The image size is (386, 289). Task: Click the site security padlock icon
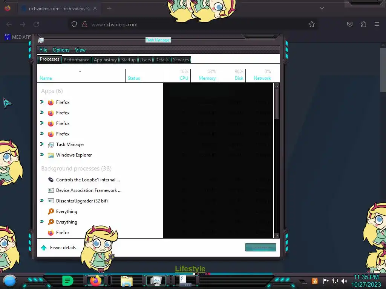click(85, 24)
